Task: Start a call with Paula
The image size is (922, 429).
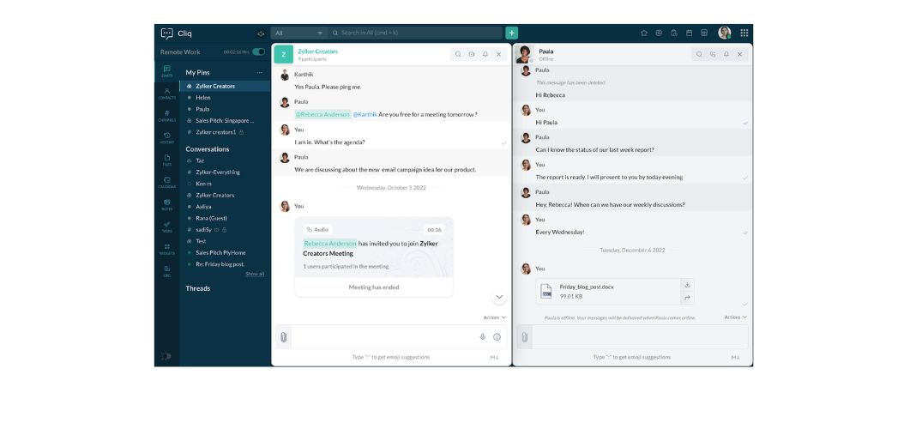Action: pos(713,54)
